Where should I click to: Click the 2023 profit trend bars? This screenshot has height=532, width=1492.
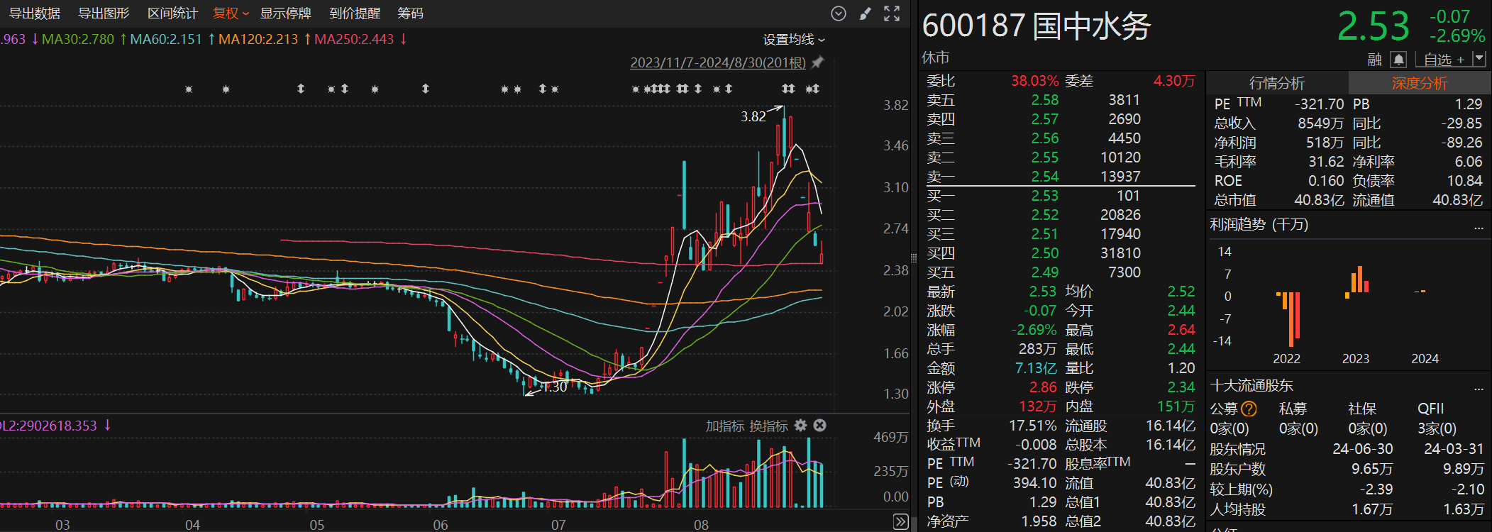pos(1356,282)
